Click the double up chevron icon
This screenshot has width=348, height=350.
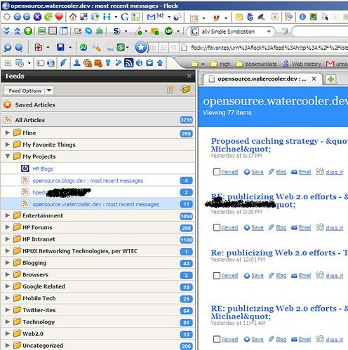pyautogui.click(x=17, y=31)
